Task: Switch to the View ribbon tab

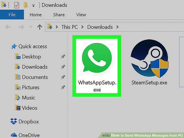Action: coord(81,15)
